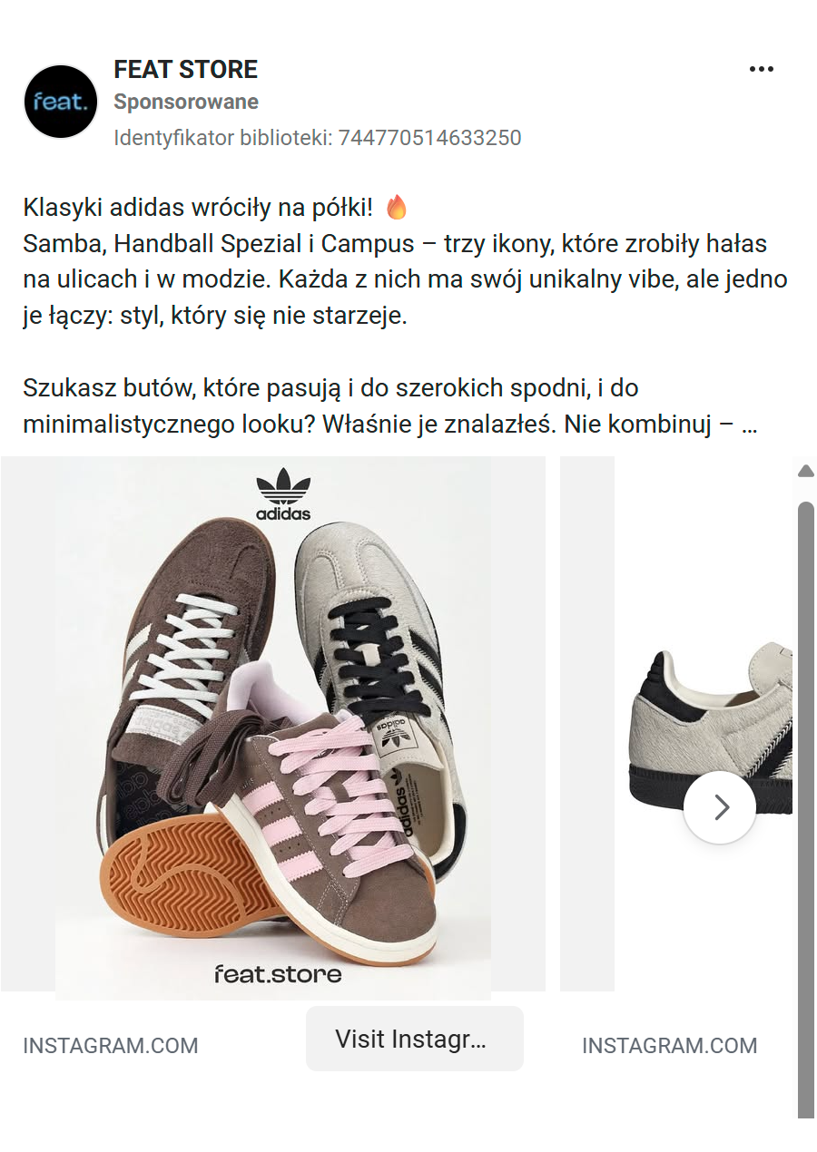The width and height of the screenshot is (817, 1152).
Task: Click the vertical scrollbar thumb
Action: pos(805,809)
